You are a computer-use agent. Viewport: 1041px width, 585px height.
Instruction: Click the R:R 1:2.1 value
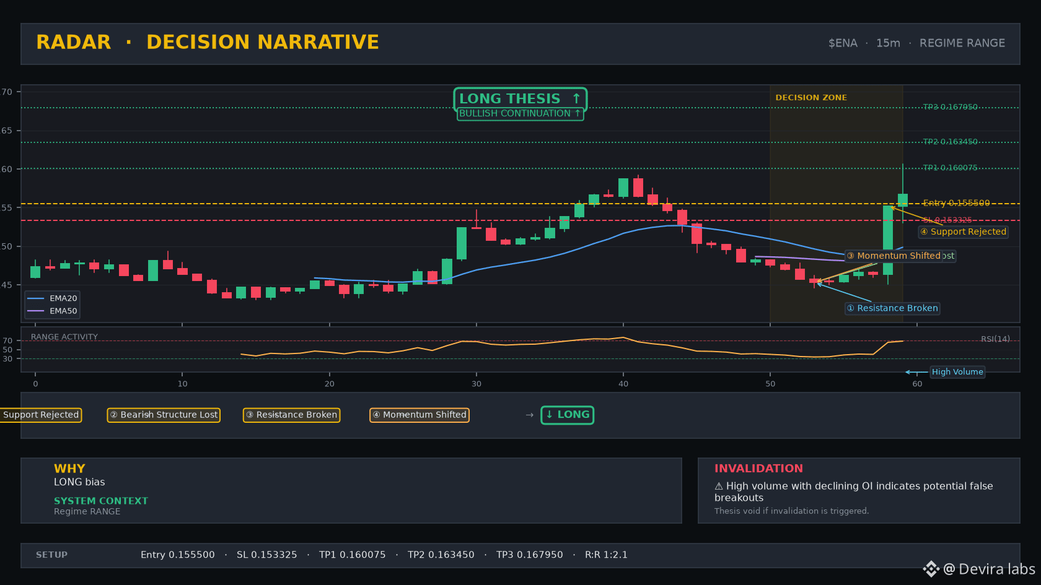pos(606,555)
